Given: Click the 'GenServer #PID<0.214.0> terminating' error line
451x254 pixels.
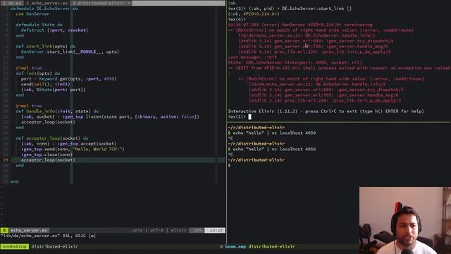Looking at the screenshot, I should [x=300, y=25].
